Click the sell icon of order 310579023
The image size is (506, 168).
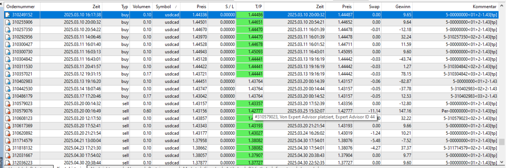point(7,104)
